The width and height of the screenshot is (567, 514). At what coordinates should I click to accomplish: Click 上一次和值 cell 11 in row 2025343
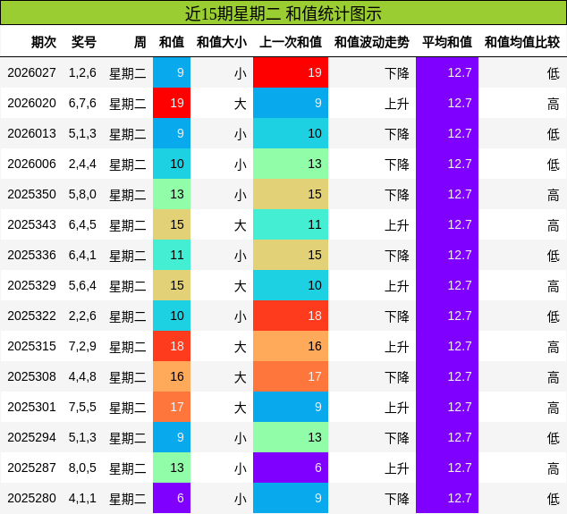pyautogui.click(x=291, y=224)
